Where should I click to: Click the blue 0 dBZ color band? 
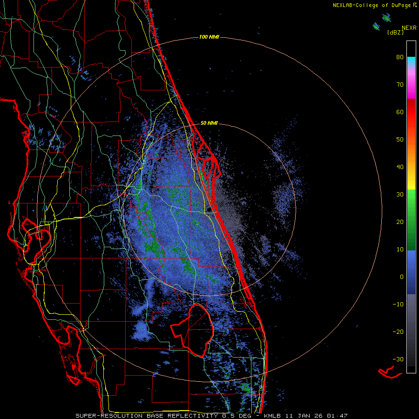tap(411, 272)
